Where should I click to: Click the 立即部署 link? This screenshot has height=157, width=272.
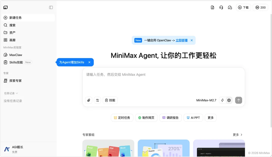182,40
